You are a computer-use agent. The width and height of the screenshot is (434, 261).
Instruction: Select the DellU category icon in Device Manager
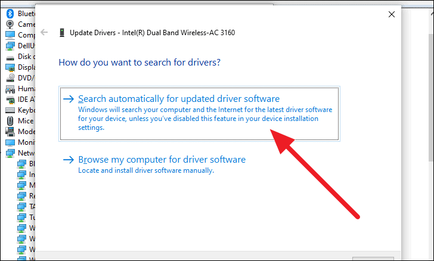click(x=10, y=46)
